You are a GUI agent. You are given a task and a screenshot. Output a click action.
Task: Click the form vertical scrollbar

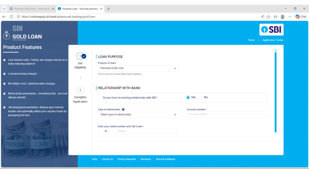pyautogui.click(x=276, y=92)
